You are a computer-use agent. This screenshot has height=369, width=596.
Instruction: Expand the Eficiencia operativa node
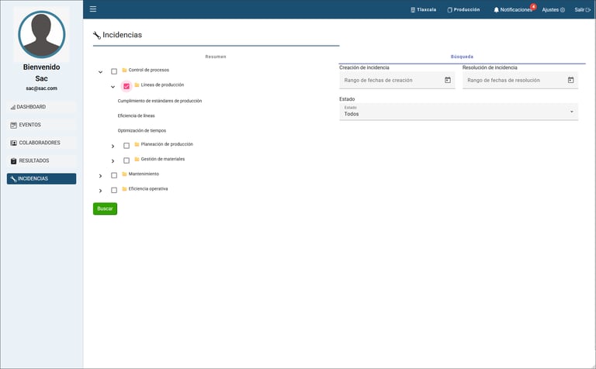pyautogui.click(x=100, y=191)
